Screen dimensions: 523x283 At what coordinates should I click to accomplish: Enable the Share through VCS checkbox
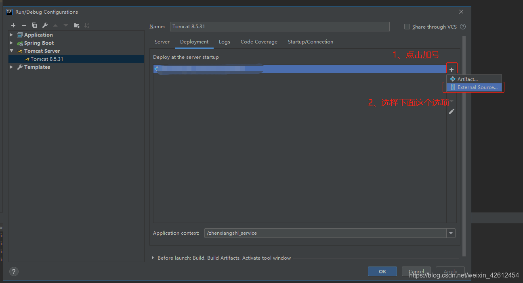pos(407,27)
